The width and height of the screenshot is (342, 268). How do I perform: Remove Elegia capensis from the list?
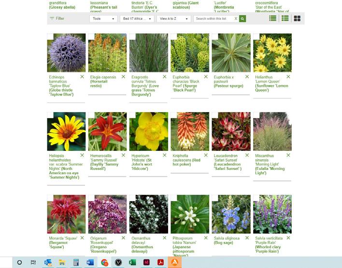(x=123, y=76)
